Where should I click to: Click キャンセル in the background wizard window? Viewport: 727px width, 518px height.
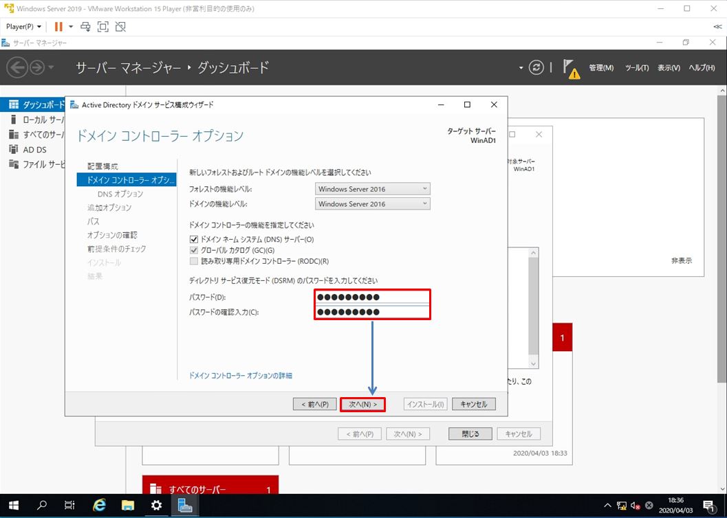(x=519, y=433)
